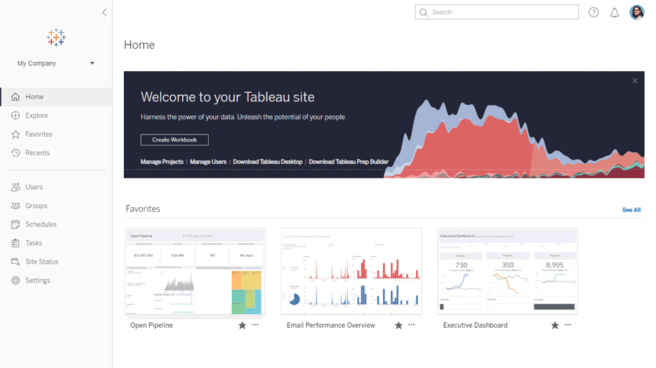Open Schedules from the navigation menu
The width and height of the screenshot is (656, 368).
(x=40, y=224)
